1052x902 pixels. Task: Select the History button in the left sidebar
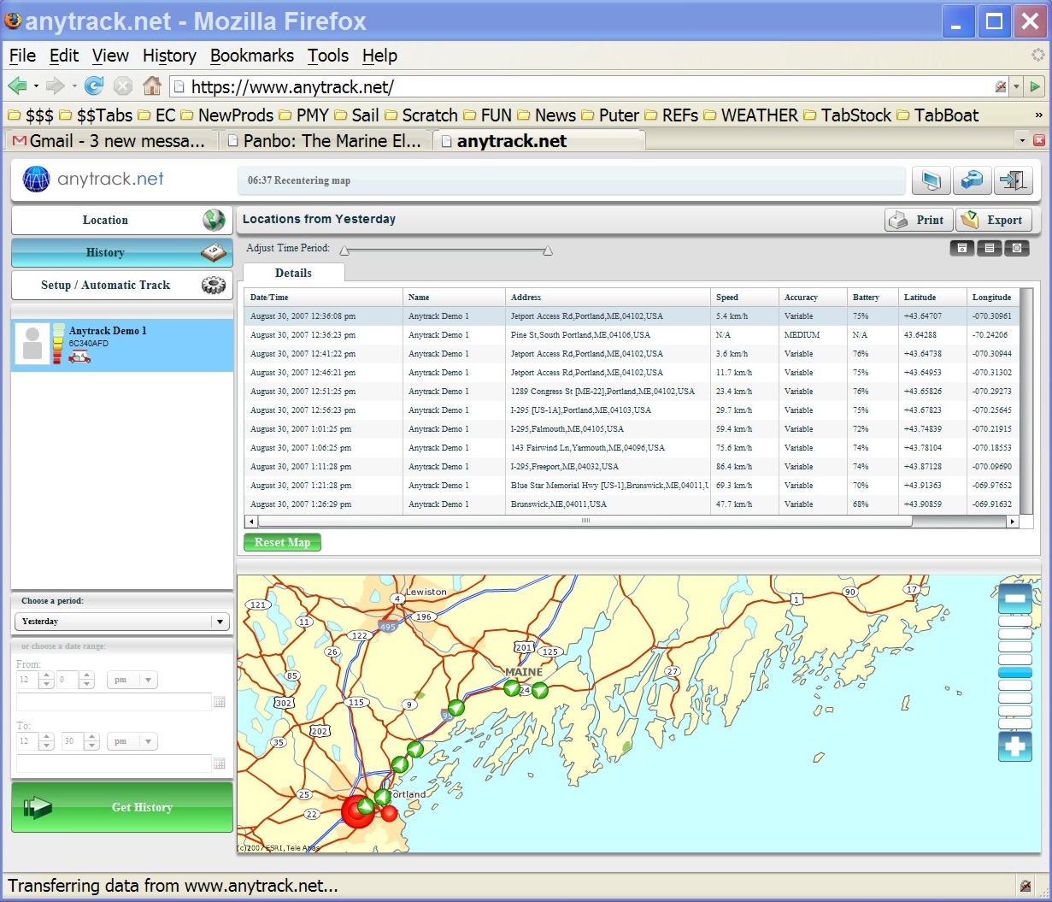121,252
